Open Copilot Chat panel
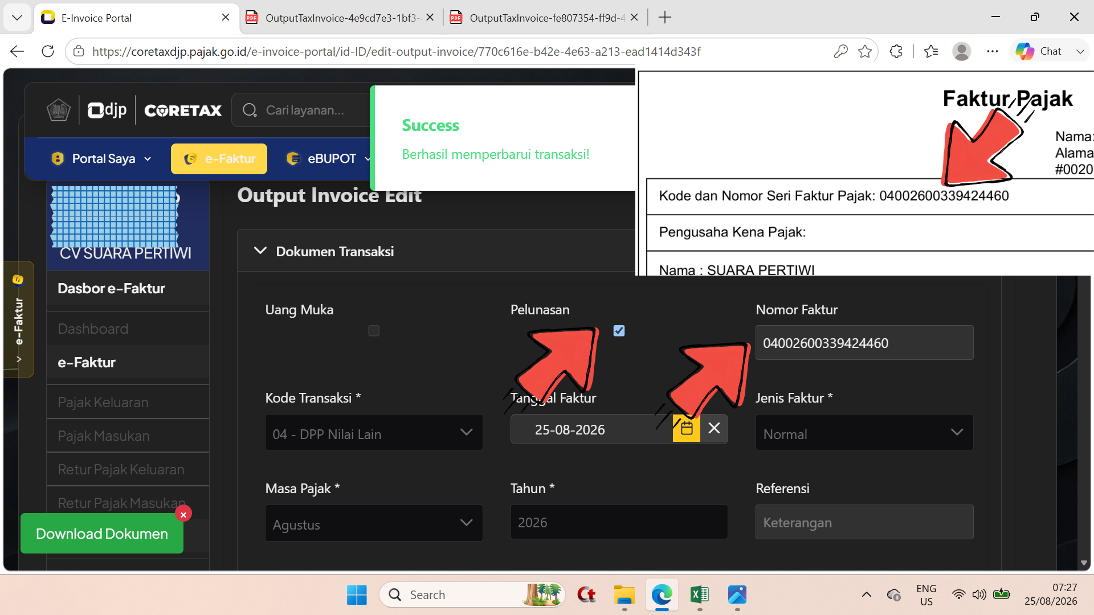Image resolution: width=1094 pixels, height=615 pixels. [x=1039, y=51]
